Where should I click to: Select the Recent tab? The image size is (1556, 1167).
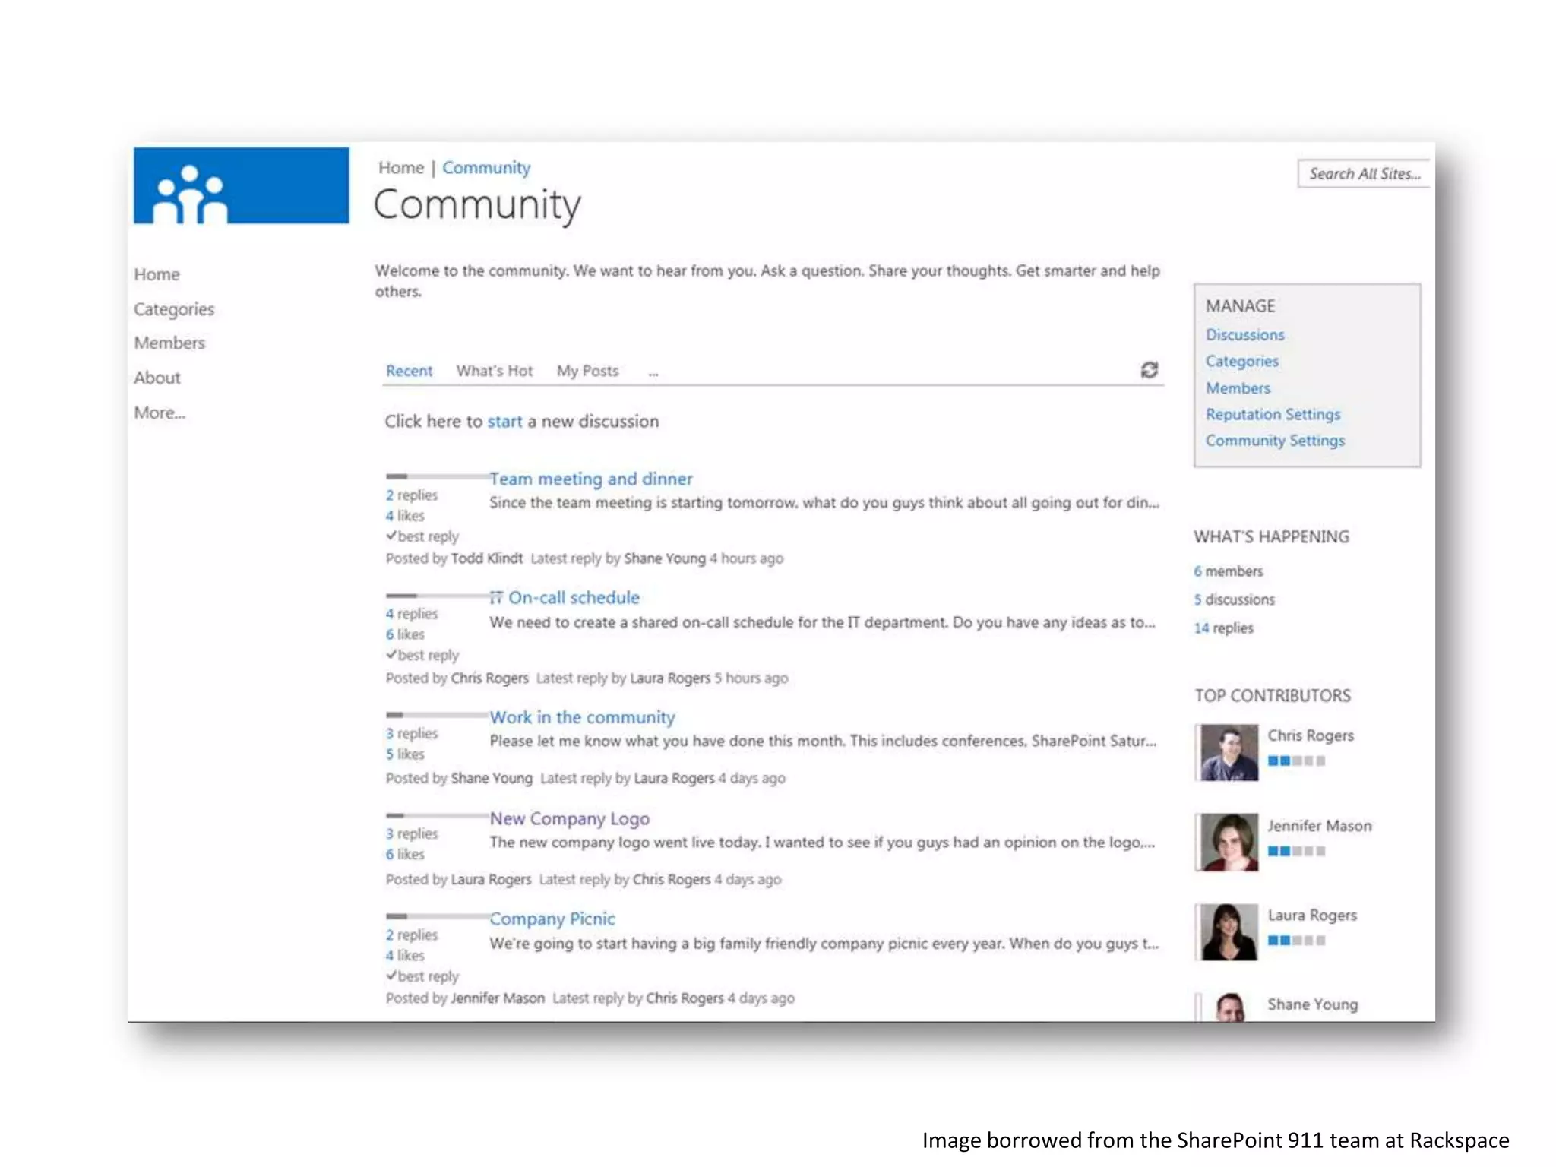click(409, 371)
